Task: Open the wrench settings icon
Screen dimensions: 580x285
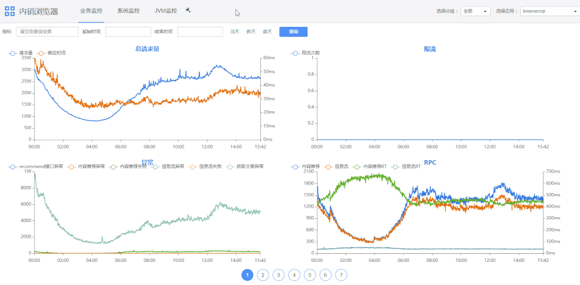Action: click(188, 10)
